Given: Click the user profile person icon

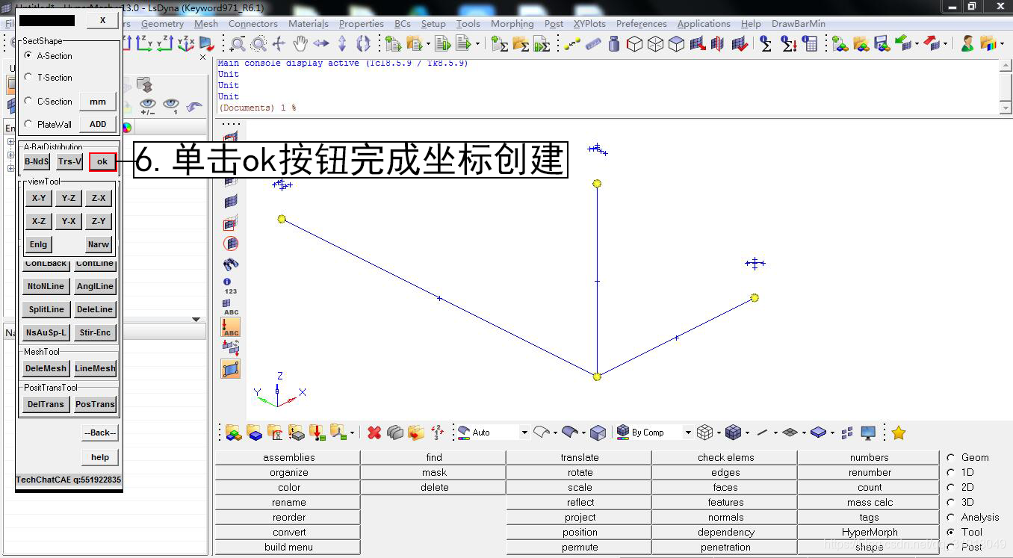Looking at the screenshot, I should [967, 43].
